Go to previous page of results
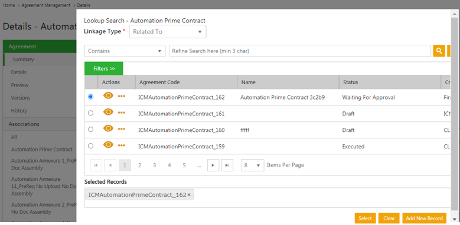This screenshot has width=460, height=225. click(x=110, y=166)
